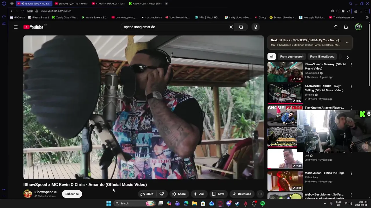The image size is (371, 208).
Task: Click the address bar URL
Action: 56,11
